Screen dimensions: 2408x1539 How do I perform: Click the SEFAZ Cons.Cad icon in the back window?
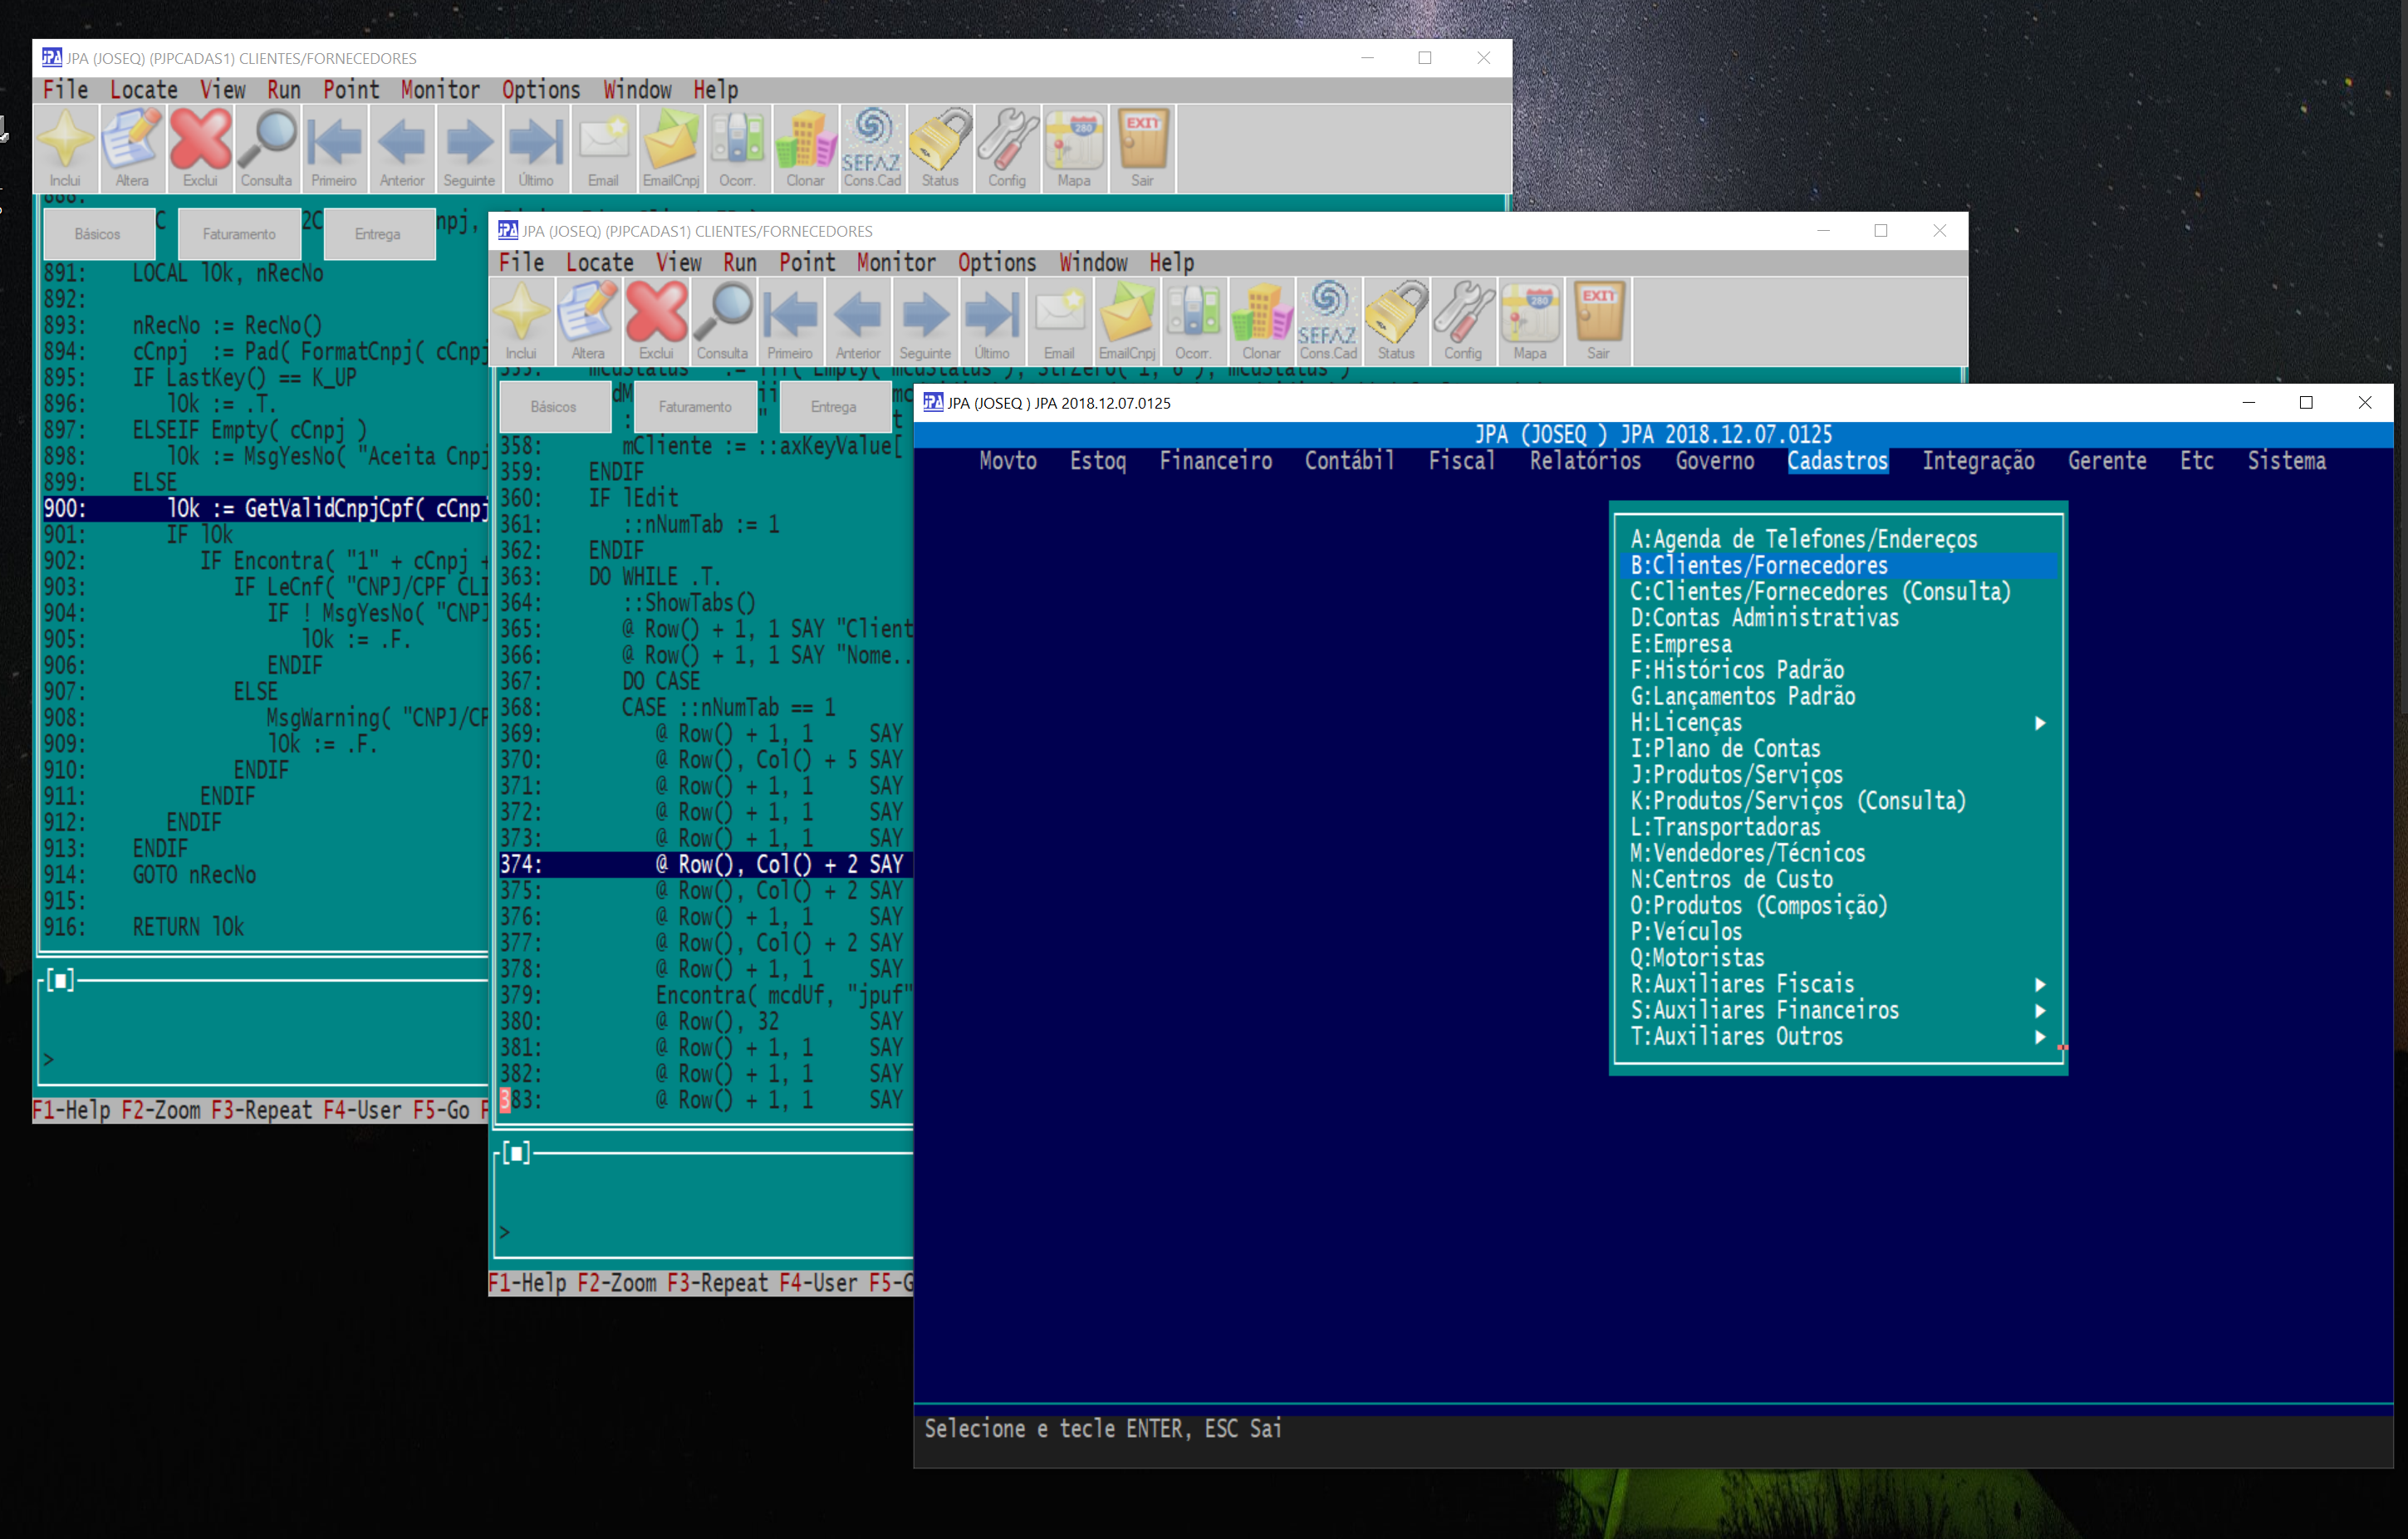pyautogui.click(x=872, y=147)
